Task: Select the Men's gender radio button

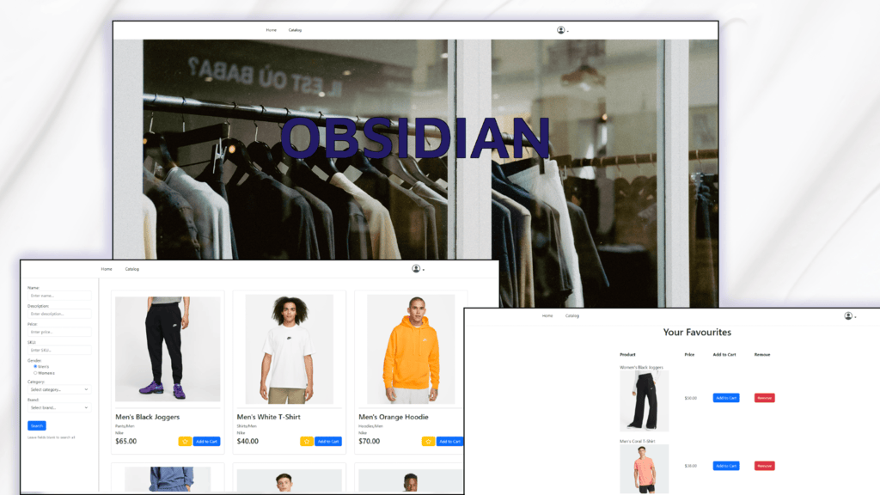Action: click(x=35, y=366)
